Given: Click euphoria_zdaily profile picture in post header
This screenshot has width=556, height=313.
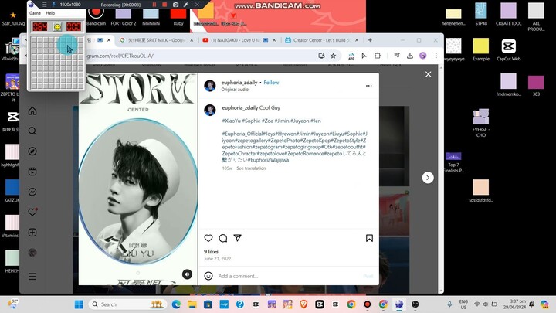Looking at the screenshot, I should [x=210, y=86].
